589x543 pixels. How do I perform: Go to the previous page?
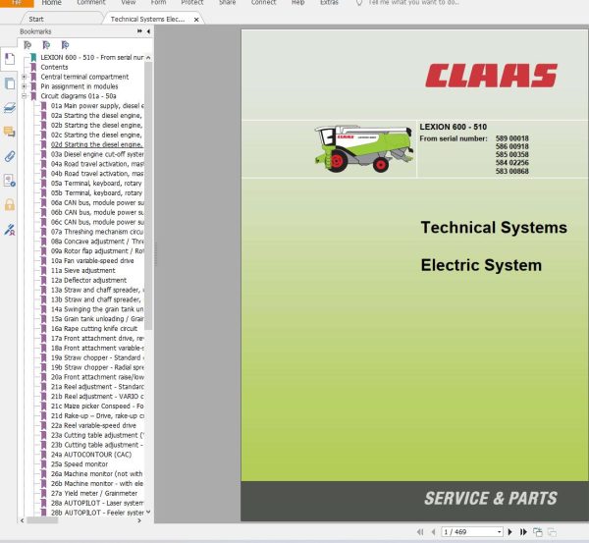coord(433,532)
